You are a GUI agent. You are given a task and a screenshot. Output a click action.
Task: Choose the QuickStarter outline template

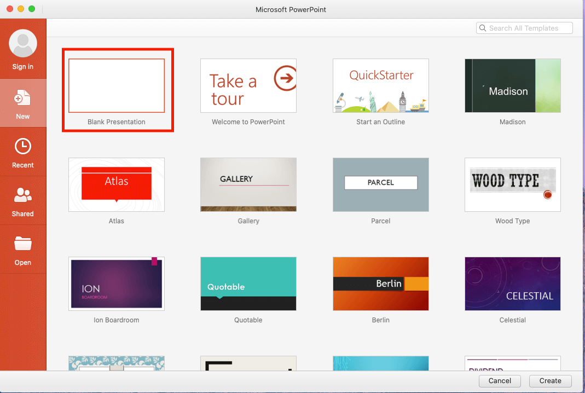click(380, 85)
